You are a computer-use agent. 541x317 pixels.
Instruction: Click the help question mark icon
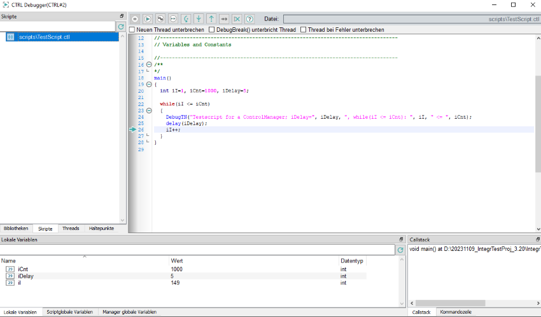click(249, 19)
